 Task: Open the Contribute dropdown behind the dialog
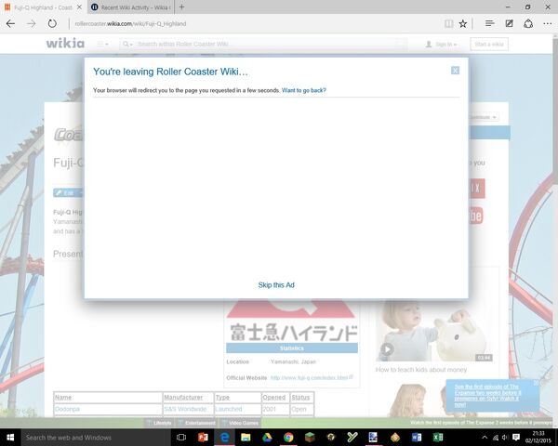click(x=485, y=117)
